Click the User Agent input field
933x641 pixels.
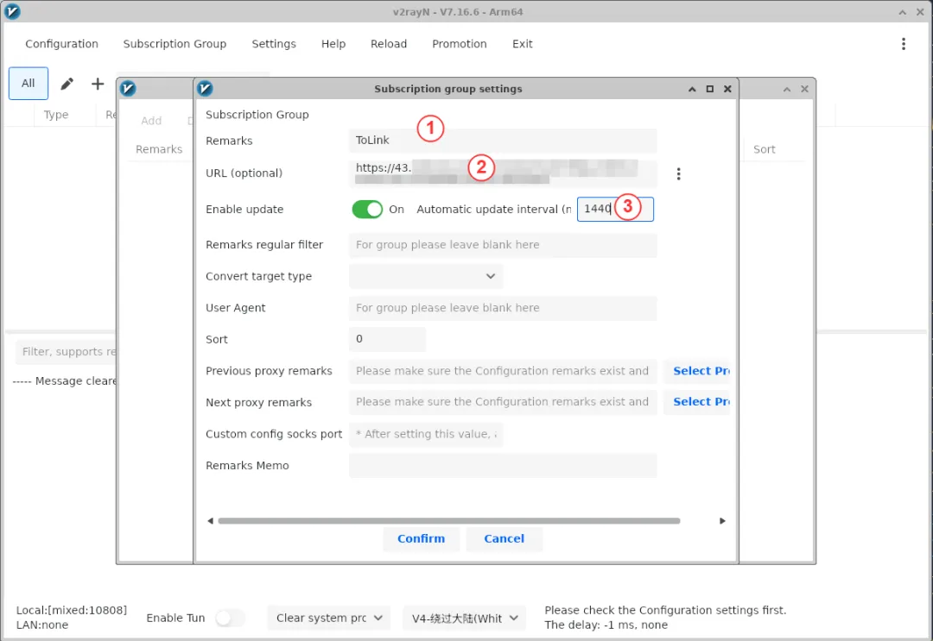pos(503,308)
